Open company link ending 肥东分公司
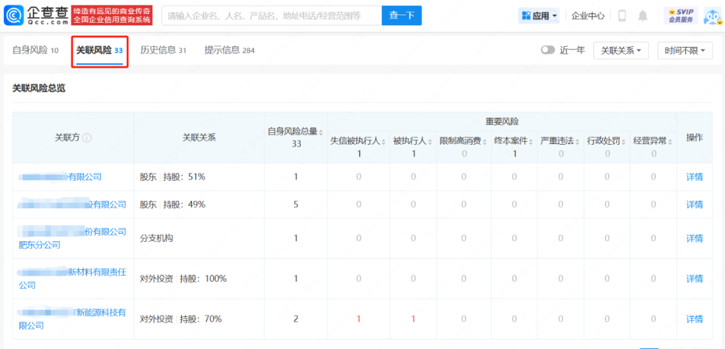725x349 pixels. [x=72, y=238]
